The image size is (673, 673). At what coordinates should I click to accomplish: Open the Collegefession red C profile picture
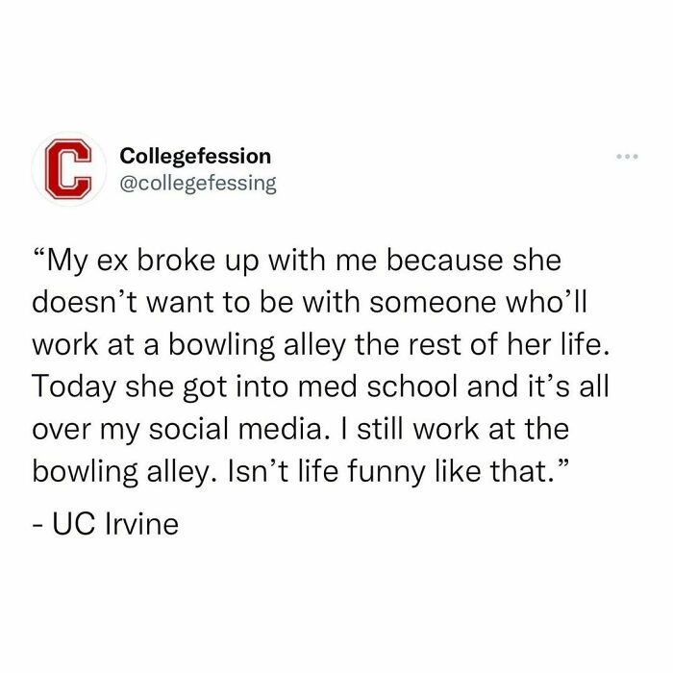pyautogui.click(x=68, y=168)
